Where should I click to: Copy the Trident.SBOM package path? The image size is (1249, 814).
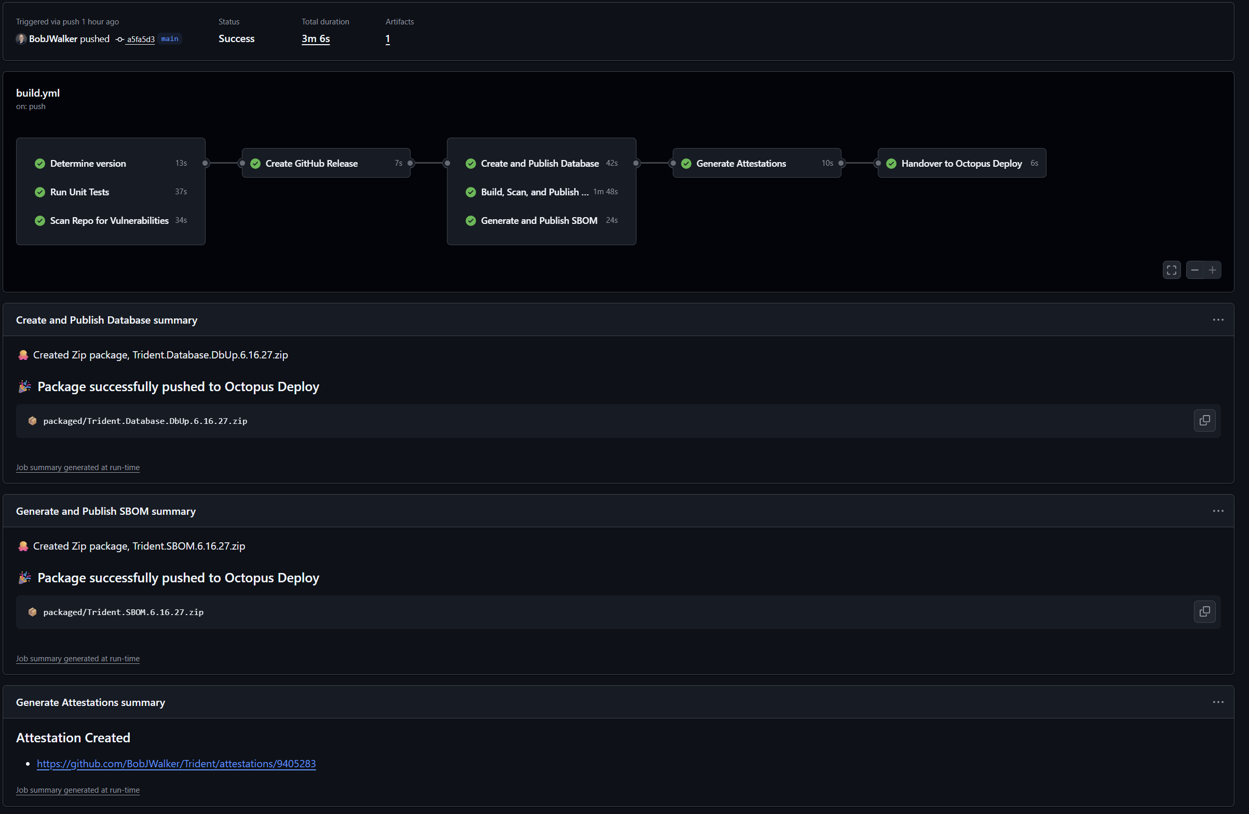click(1204, 611)
